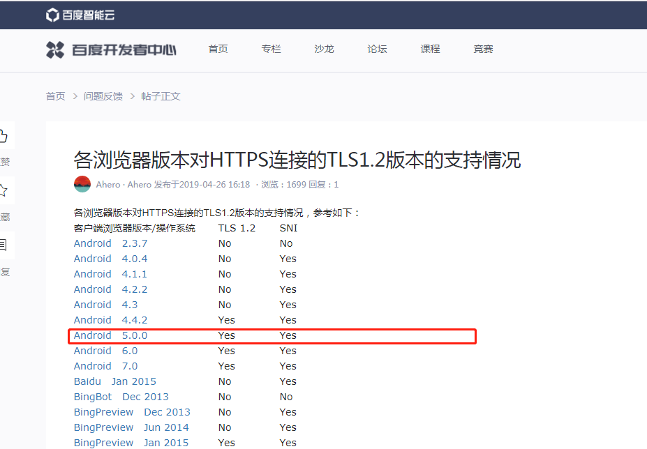This screenshot has height=449, width=647.
Task: Open the BingPreview Dec 2013 link
Action: 132,412
